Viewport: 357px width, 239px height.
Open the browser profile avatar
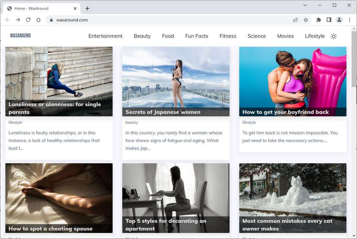pos(339,20)
